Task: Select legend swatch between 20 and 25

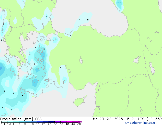Action: click(46, 122)
